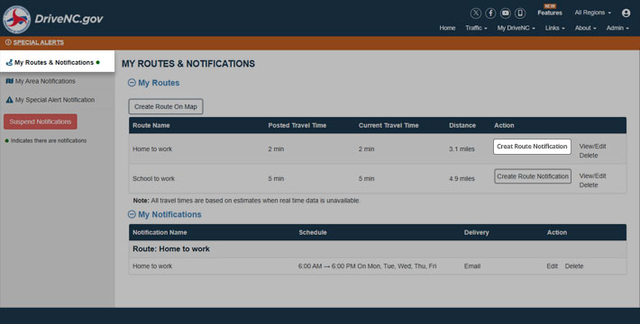The width and height of the screenshot is (640, 324).
Task: Click the Posted Travel Time column header
Action: click(x=297, y=125)
